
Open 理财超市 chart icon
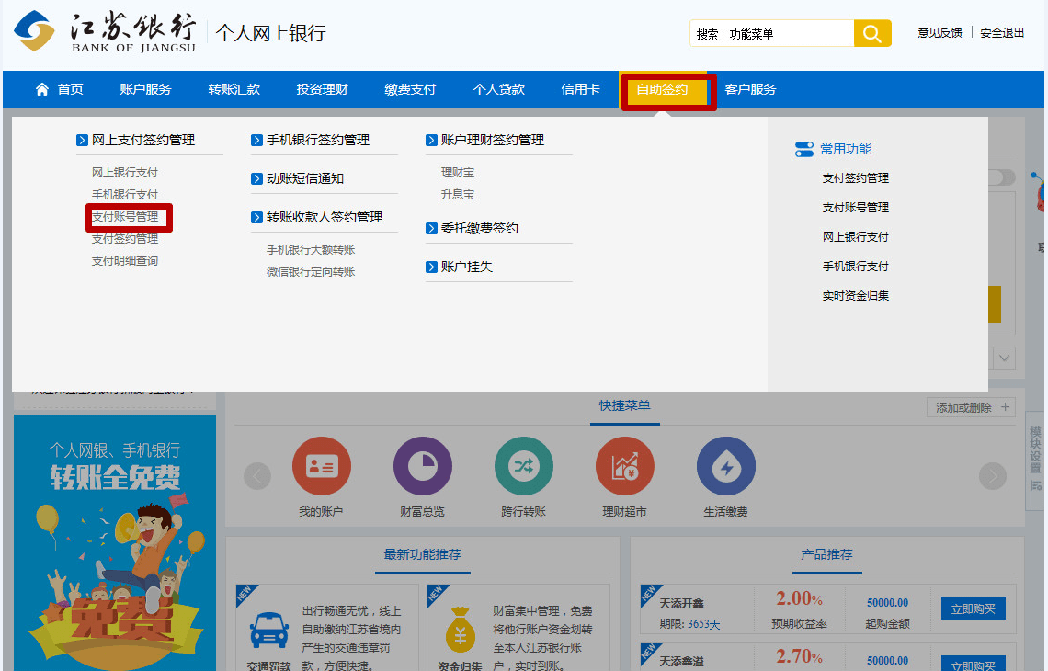point(624,466)
